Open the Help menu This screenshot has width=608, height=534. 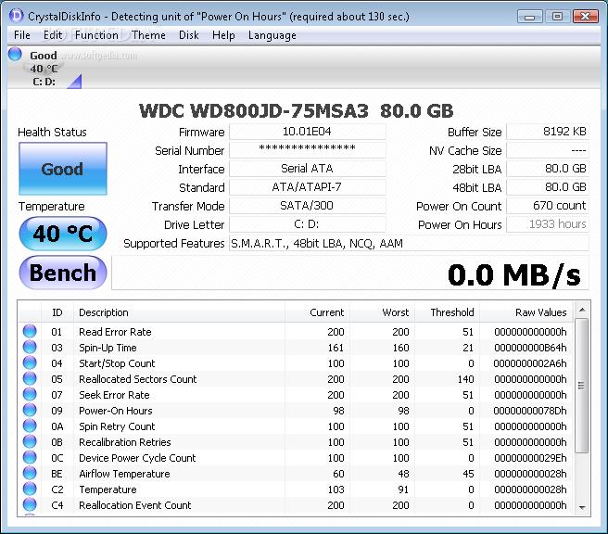pyautogui.click(x=223, y=35)
